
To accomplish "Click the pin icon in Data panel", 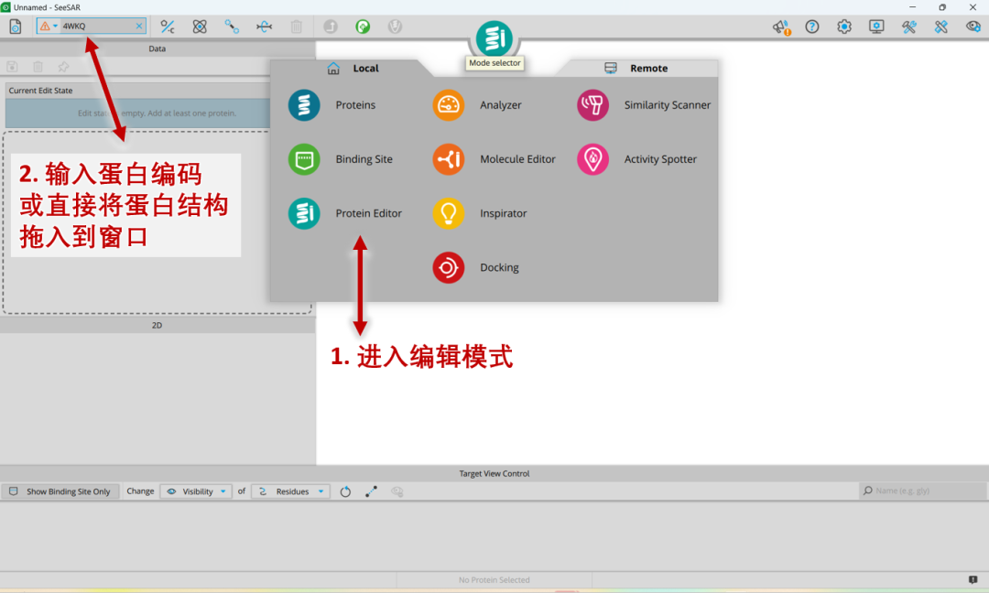I will (x=63, y=66).
